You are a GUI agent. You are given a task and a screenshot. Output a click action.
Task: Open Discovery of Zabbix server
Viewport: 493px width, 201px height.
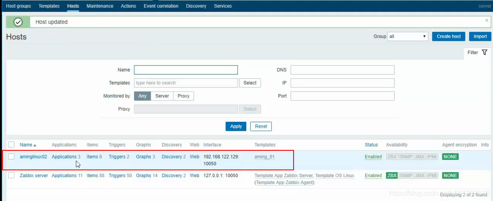click(x=172, y=175)
